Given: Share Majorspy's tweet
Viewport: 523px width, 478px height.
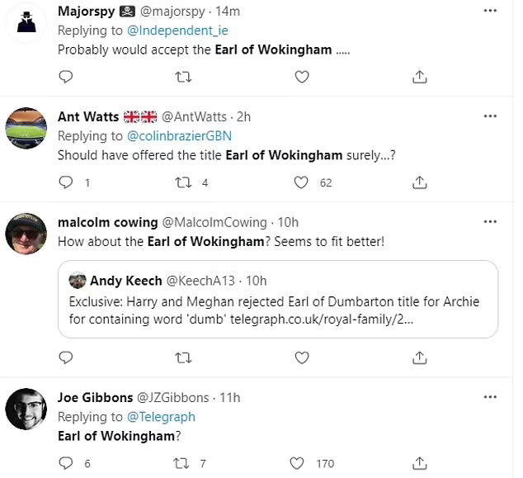Looking at the screenshot, I should 419,77.
